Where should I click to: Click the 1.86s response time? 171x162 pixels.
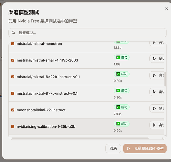[117, 48]
